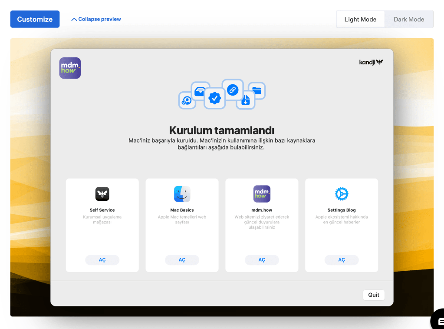Click the Kurulum tamamlandı heading

[x=222, y=130]
